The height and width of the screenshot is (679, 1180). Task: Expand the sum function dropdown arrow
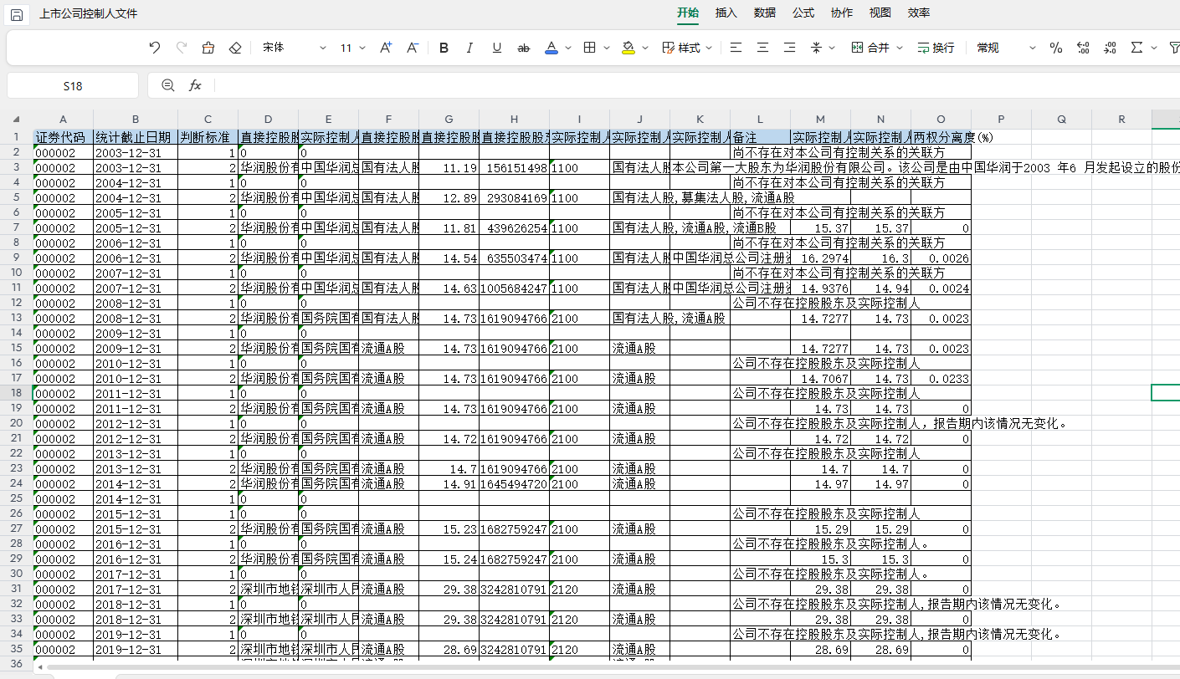pos(1153,48)
